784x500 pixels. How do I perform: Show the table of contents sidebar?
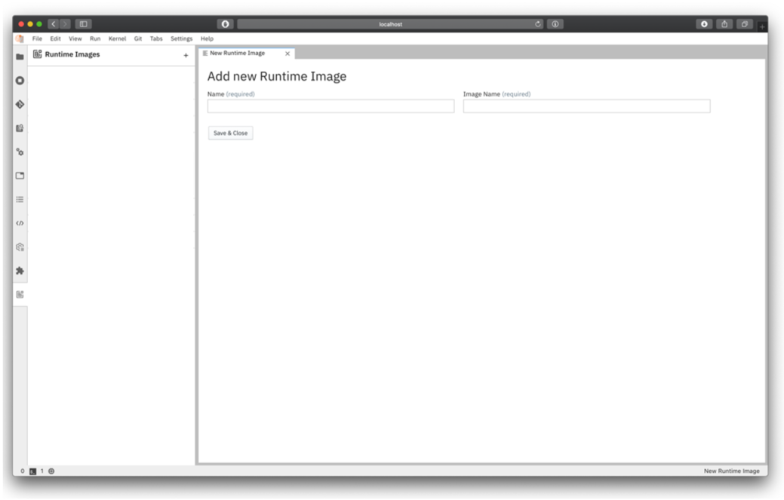[x=21, y=199]
